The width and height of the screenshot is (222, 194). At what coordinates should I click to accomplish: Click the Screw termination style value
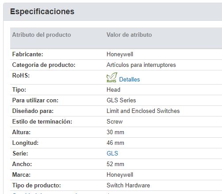pyautogui.click(x=115, y=121)
